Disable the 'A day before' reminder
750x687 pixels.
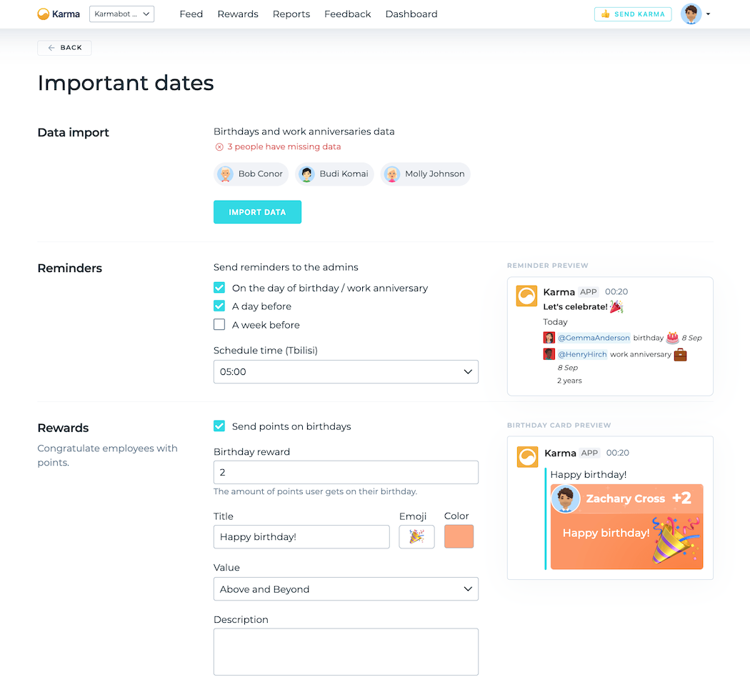pyautogui.click(x=219, y=306)
